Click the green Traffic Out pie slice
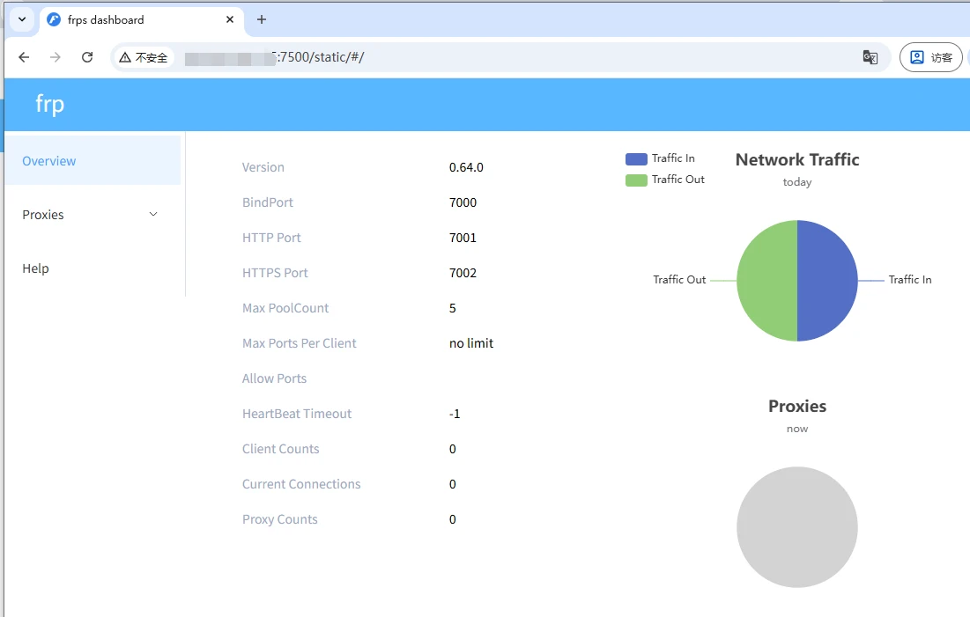This screenshot has height=617, width=970. [767, 281]
